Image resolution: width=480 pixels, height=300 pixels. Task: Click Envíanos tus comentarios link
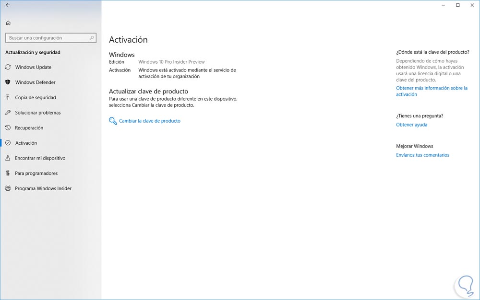click(423, 155)
